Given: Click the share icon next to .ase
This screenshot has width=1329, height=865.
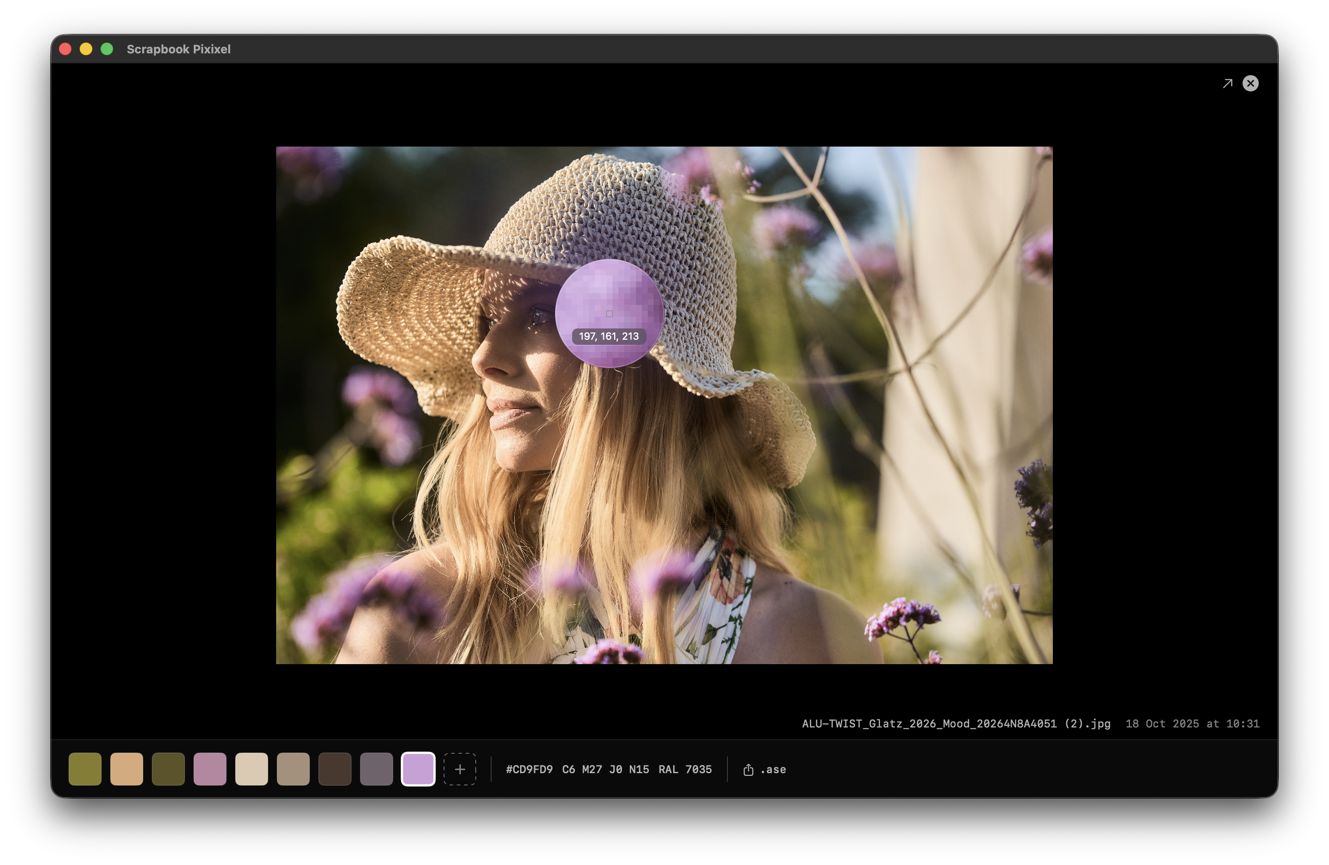Looking at the screenshot, I should coord(748,770).
